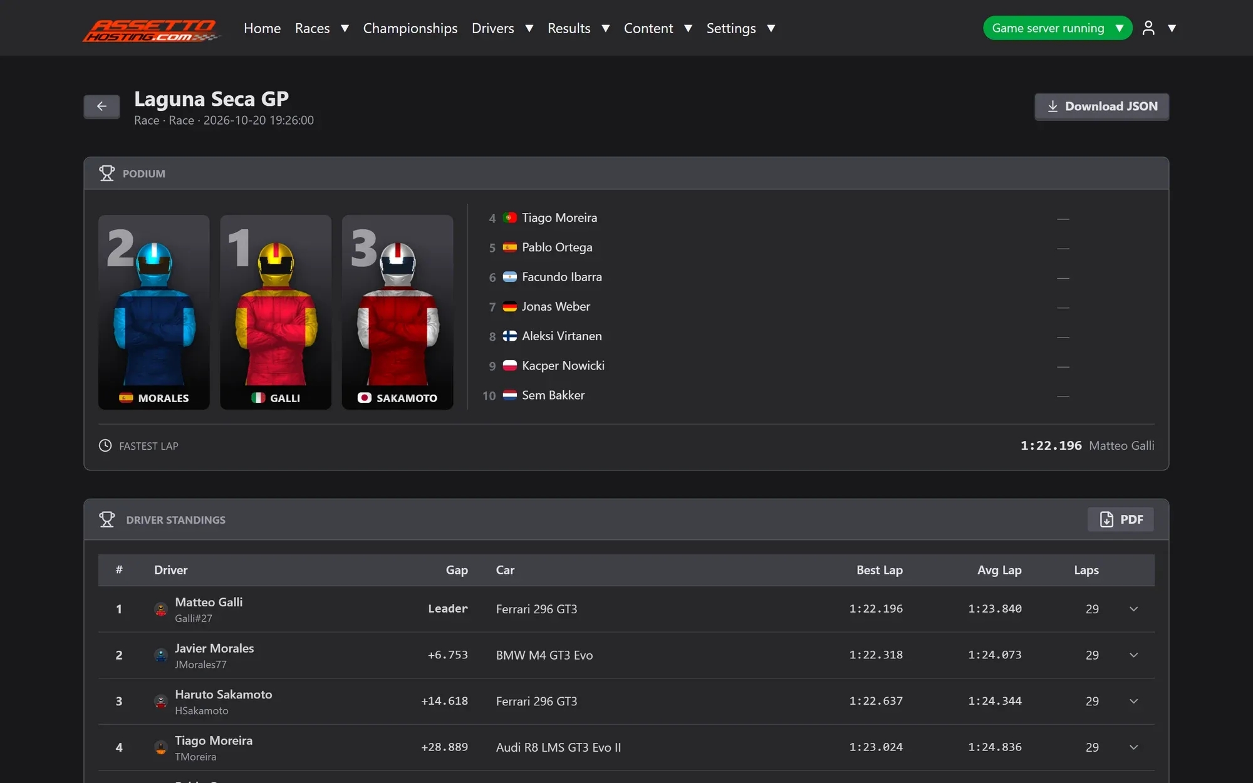Screen dimensions: 1253x783
Task: Click the fastest lap clock icon
Action: click(x=105, y=445)
